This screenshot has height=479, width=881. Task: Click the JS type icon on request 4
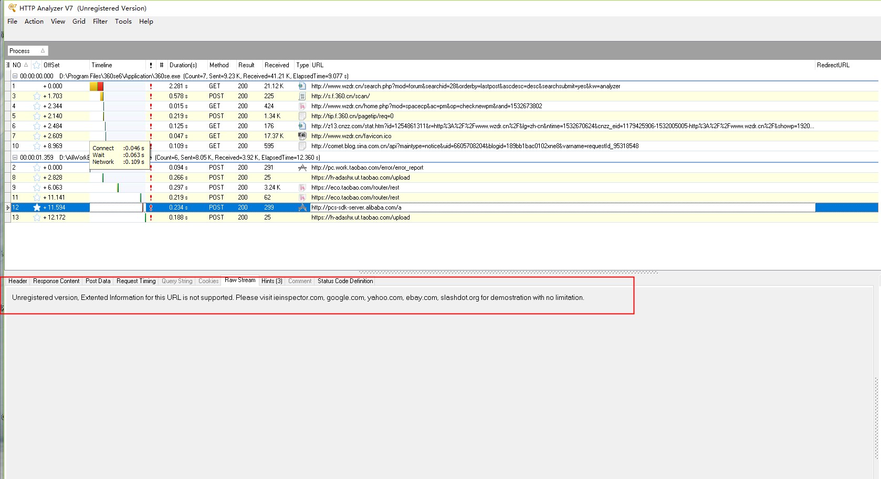pyautogui.click(x=302, y=106)
